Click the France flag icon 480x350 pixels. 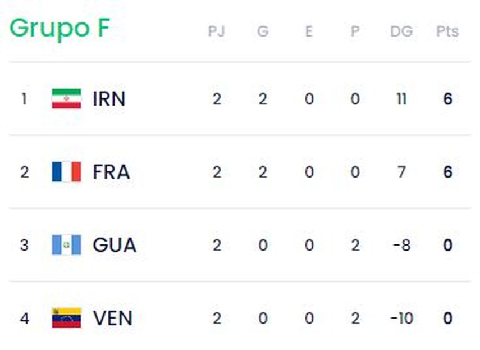(x=66, y=172)
